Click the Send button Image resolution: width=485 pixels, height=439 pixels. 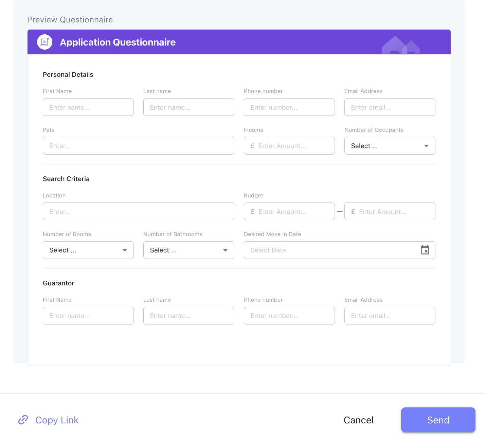coord(438,420)
